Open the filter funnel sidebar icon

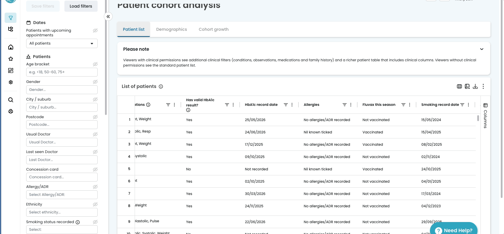11,18
